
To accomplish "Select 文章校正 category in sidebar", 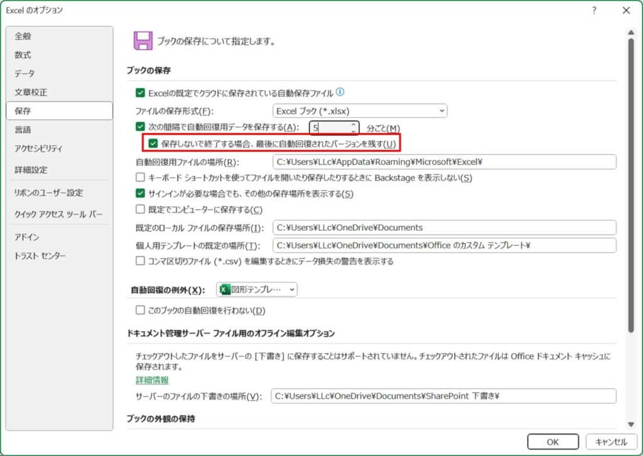I will tap(60, 92).
